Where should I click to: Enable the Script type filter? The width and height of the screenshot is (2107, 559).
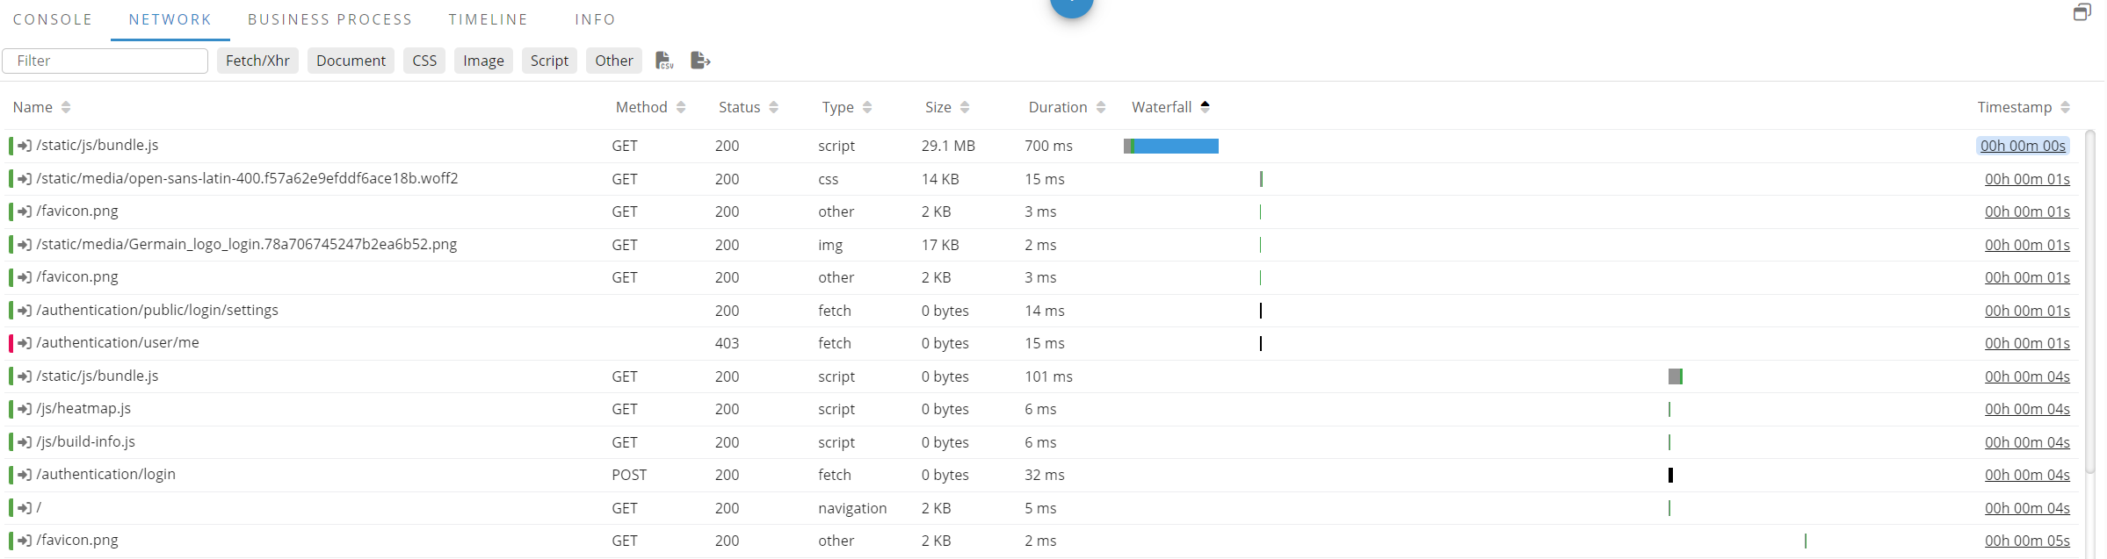point(549,61)
